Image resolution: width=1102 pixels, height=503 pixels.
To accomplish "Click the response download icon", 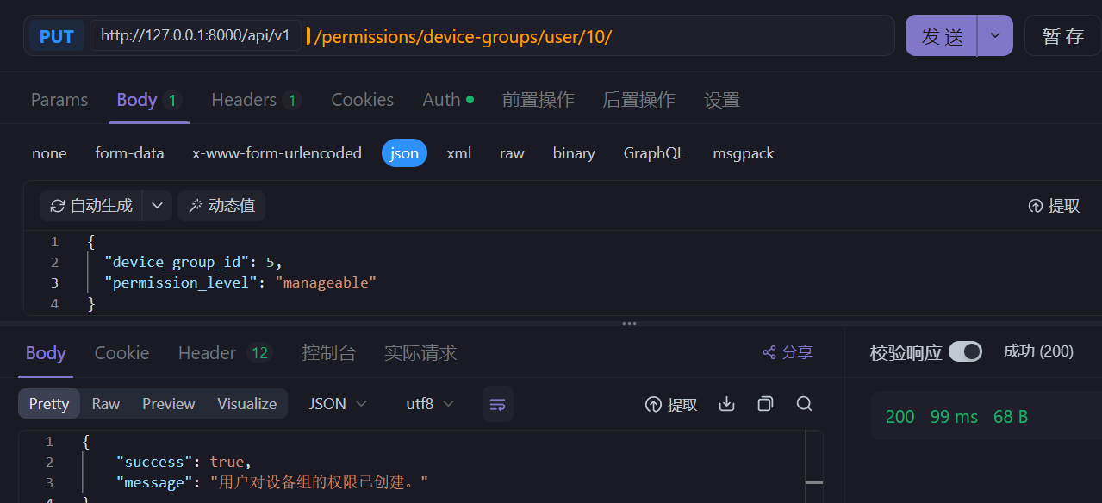I will [726, 404].
